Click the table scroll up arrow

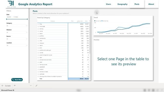click(90, 21)
